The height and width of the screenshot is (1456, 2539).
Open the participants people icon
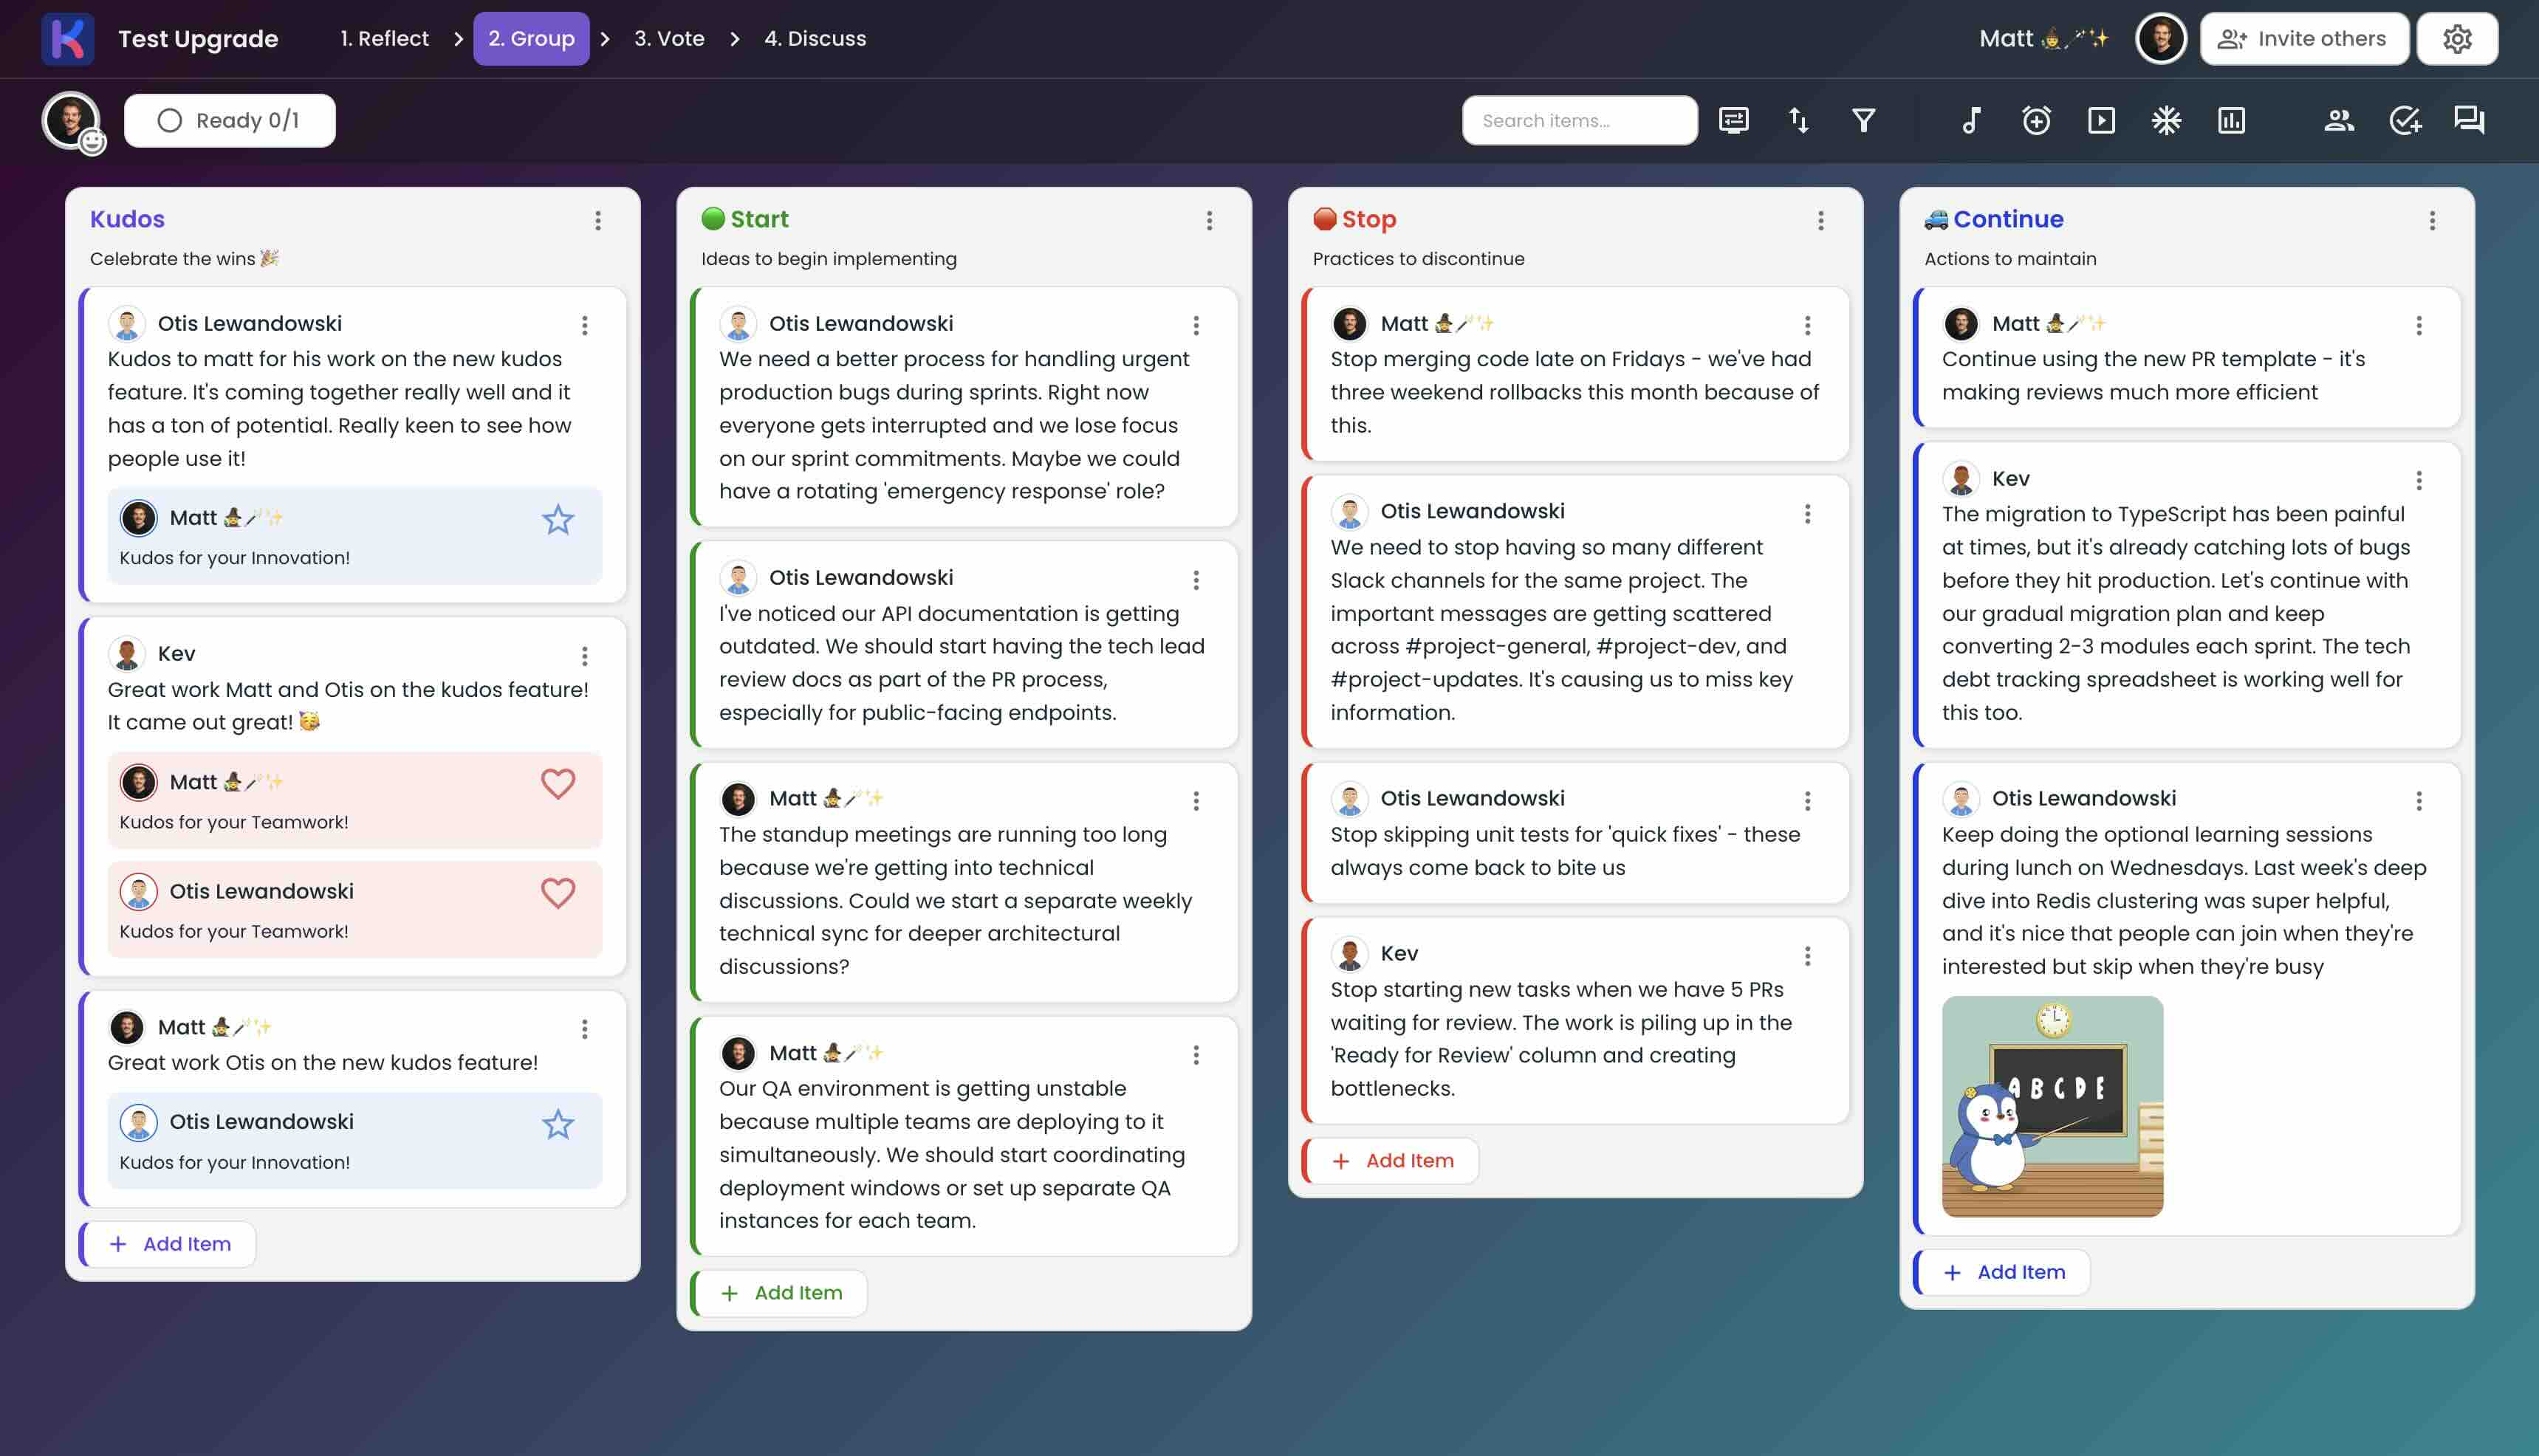(x=2338, y=121)
